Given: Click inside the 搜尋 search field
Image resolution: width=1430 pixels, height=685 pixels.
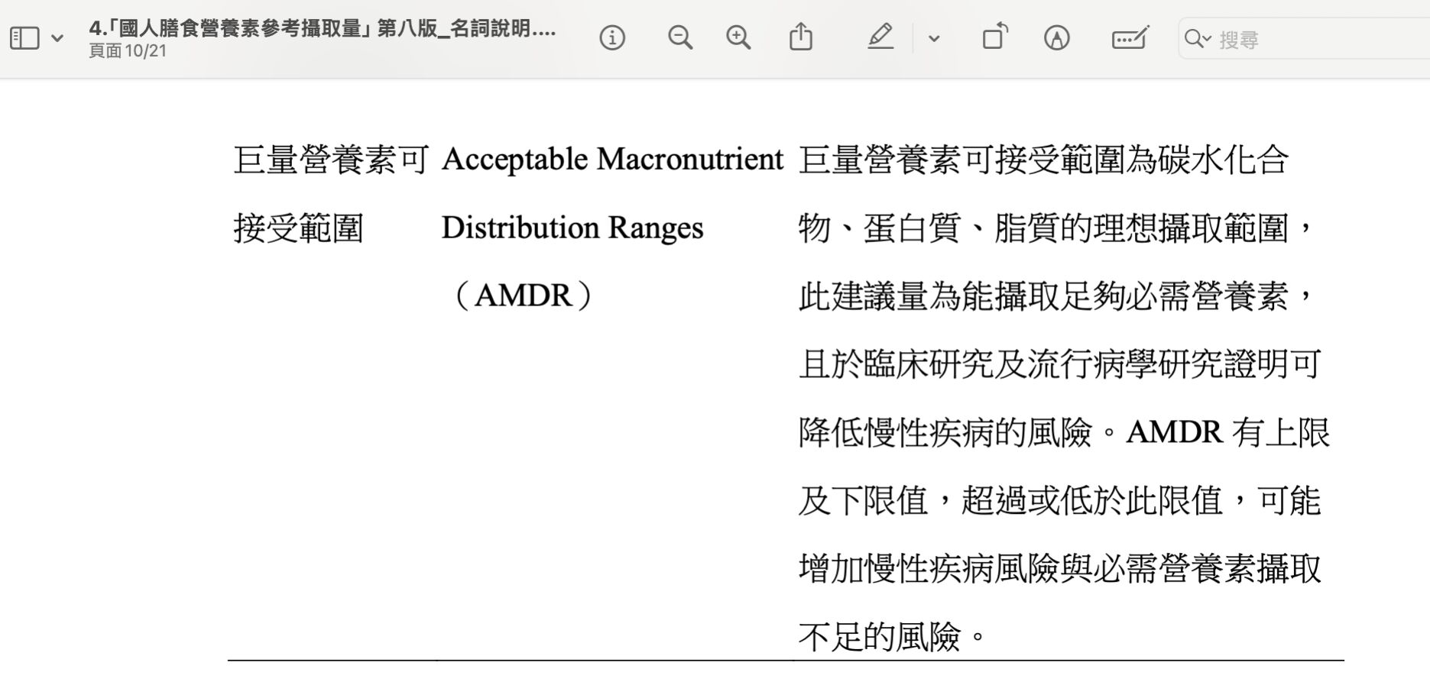Looking at the screenshot, I should tap(1315, 39).
